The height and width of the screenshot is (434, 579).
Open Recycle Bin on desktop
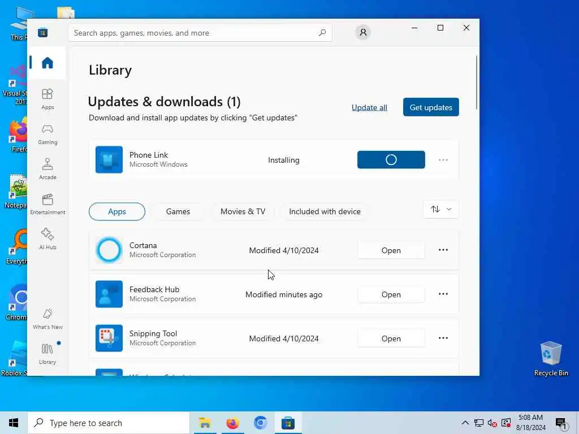(551, 359)
